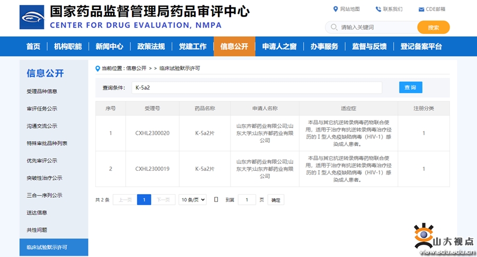The height and width of the screenshot is (257, 477).
Task: Click the 网站地图 map pin icon
Action: point(335,9)
